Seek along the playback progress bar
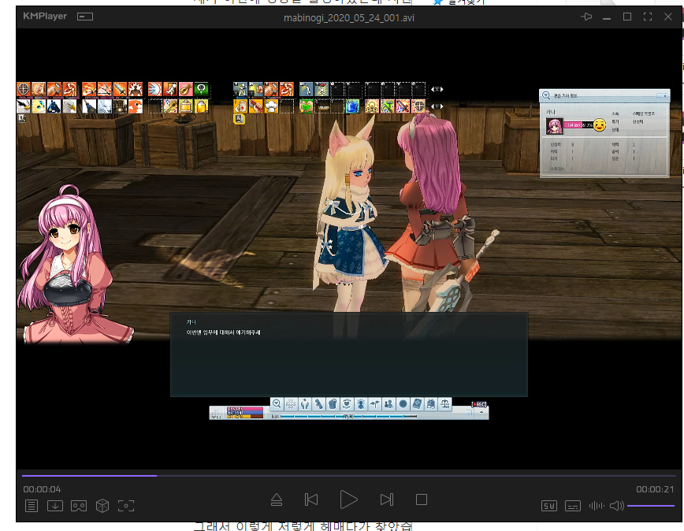The width and height of the screenshot is (684, 531). (x=349, y=476)
